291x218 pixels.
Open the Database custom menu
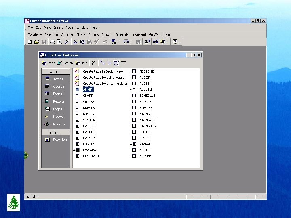pyautogui.click(x=35, y=34)
